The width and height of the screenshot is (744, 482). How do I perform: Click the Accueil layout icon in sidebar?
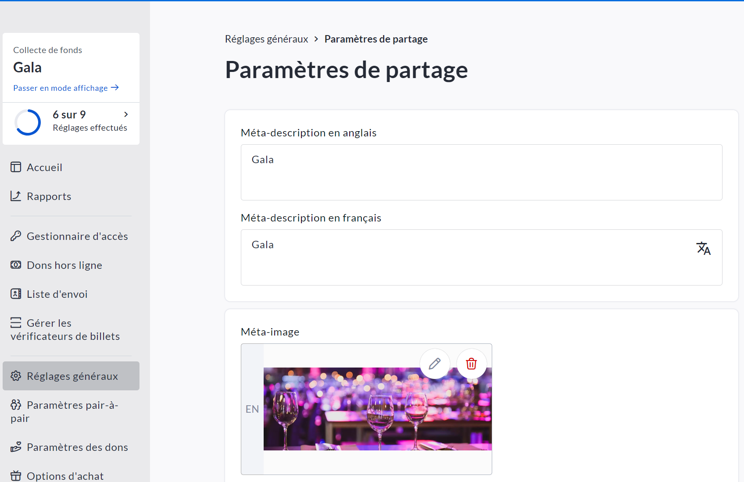tap(16, 167)
